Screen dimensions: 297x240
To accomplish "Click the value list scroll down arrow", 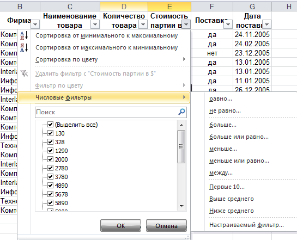I will click(x=181, y=206).
